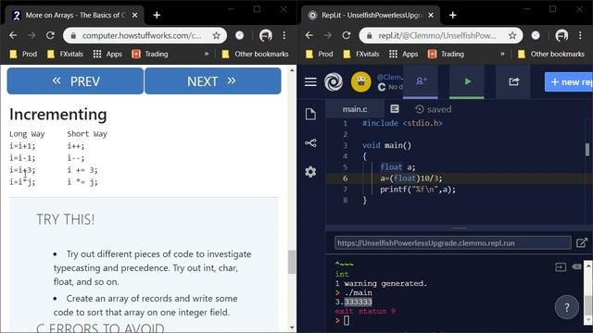Open the repl output in a new window
Screen dimensions: 593x333
(582, 242)
